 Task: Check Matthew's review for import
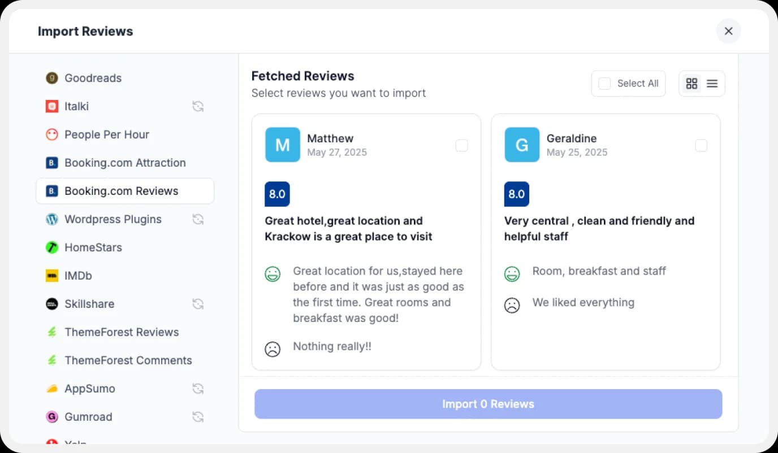[461, 145]
